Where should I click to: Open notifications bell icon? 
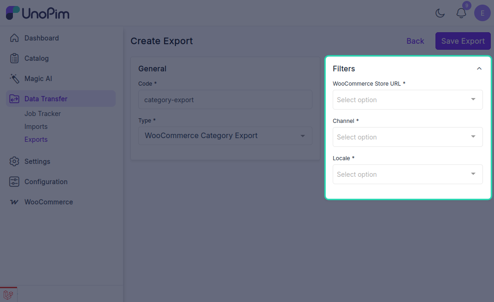[461, 13]
